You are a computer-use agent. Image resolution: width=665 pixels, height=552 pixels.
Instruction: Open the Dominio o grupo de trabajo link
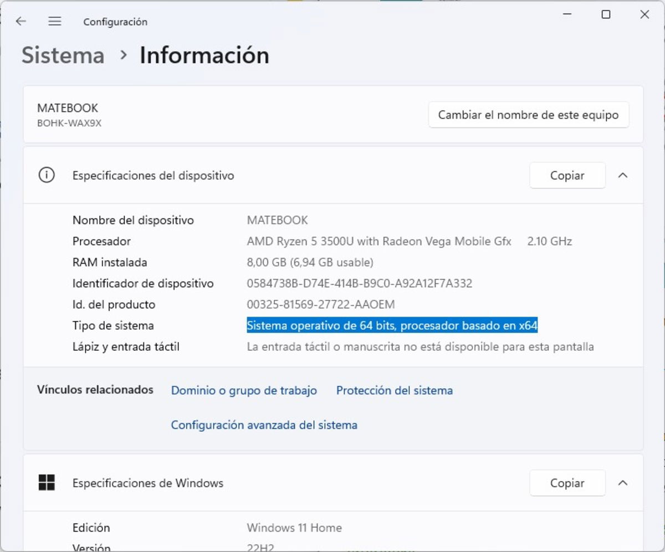click(x=243, y=390)
